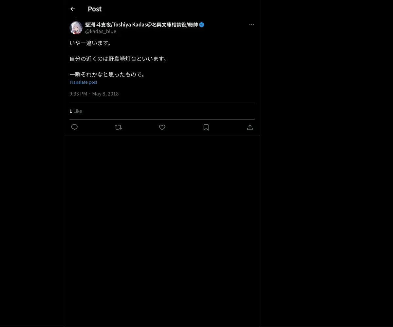393x327 pixels.
Task: View who liked via 1 Like
Action: (x=76, y=111)
